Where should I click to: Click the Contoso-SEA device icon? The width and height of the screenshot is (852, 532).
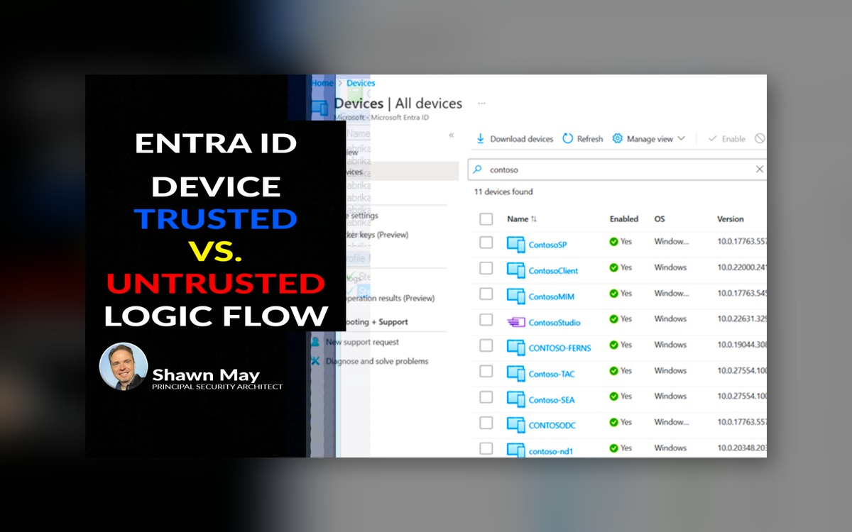click(x=516, y=399)
